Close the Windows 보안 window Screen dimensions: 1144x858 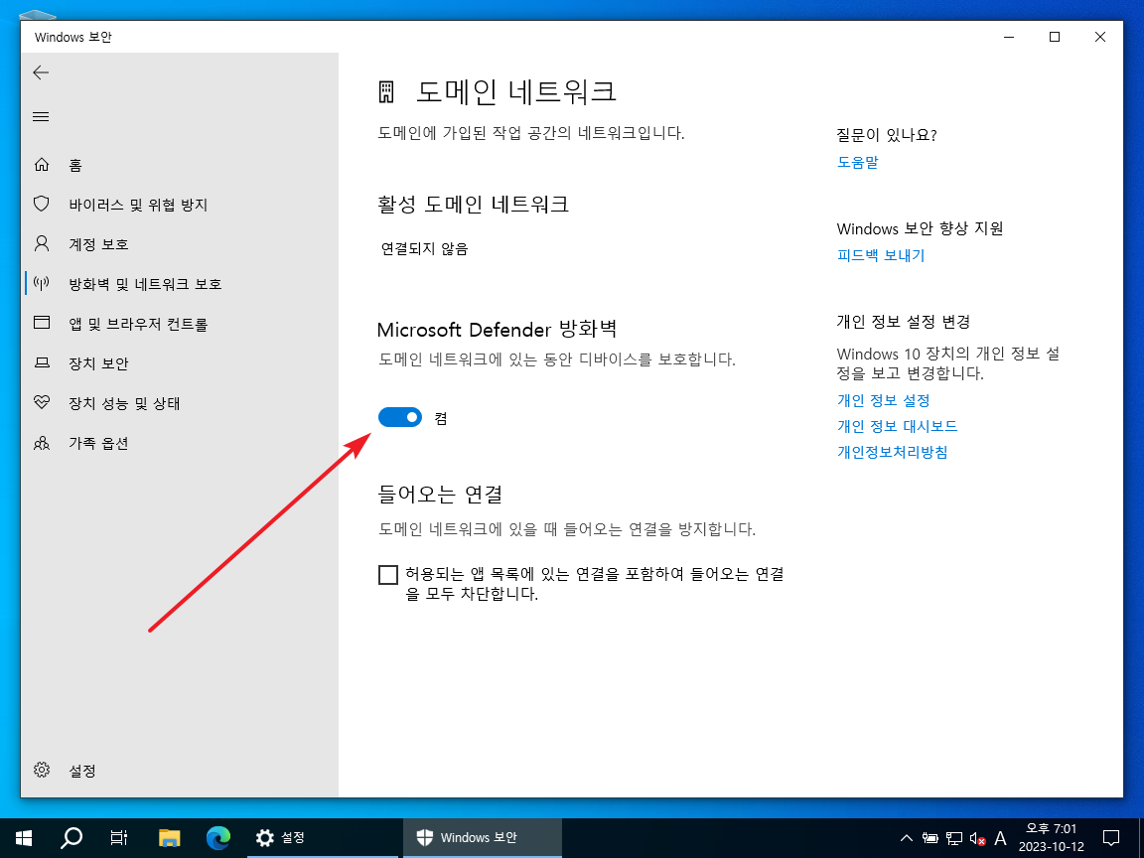[x=1100, y=37]
